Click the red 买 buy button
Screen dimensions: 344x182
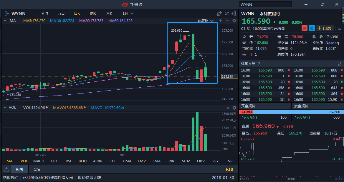(305, 28)
